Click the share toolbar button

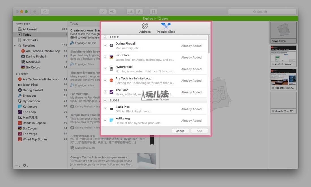[x=140, y=12]
